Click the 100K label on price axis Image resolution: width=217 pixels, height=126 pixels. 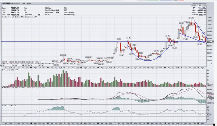(210, 28)
